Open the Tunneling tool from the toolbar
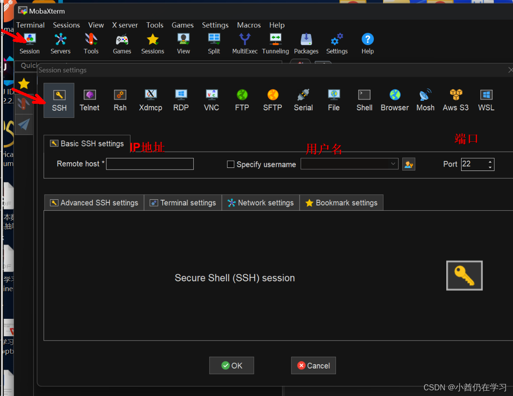The height and width of the screenshot is (396, 513). 275,42
